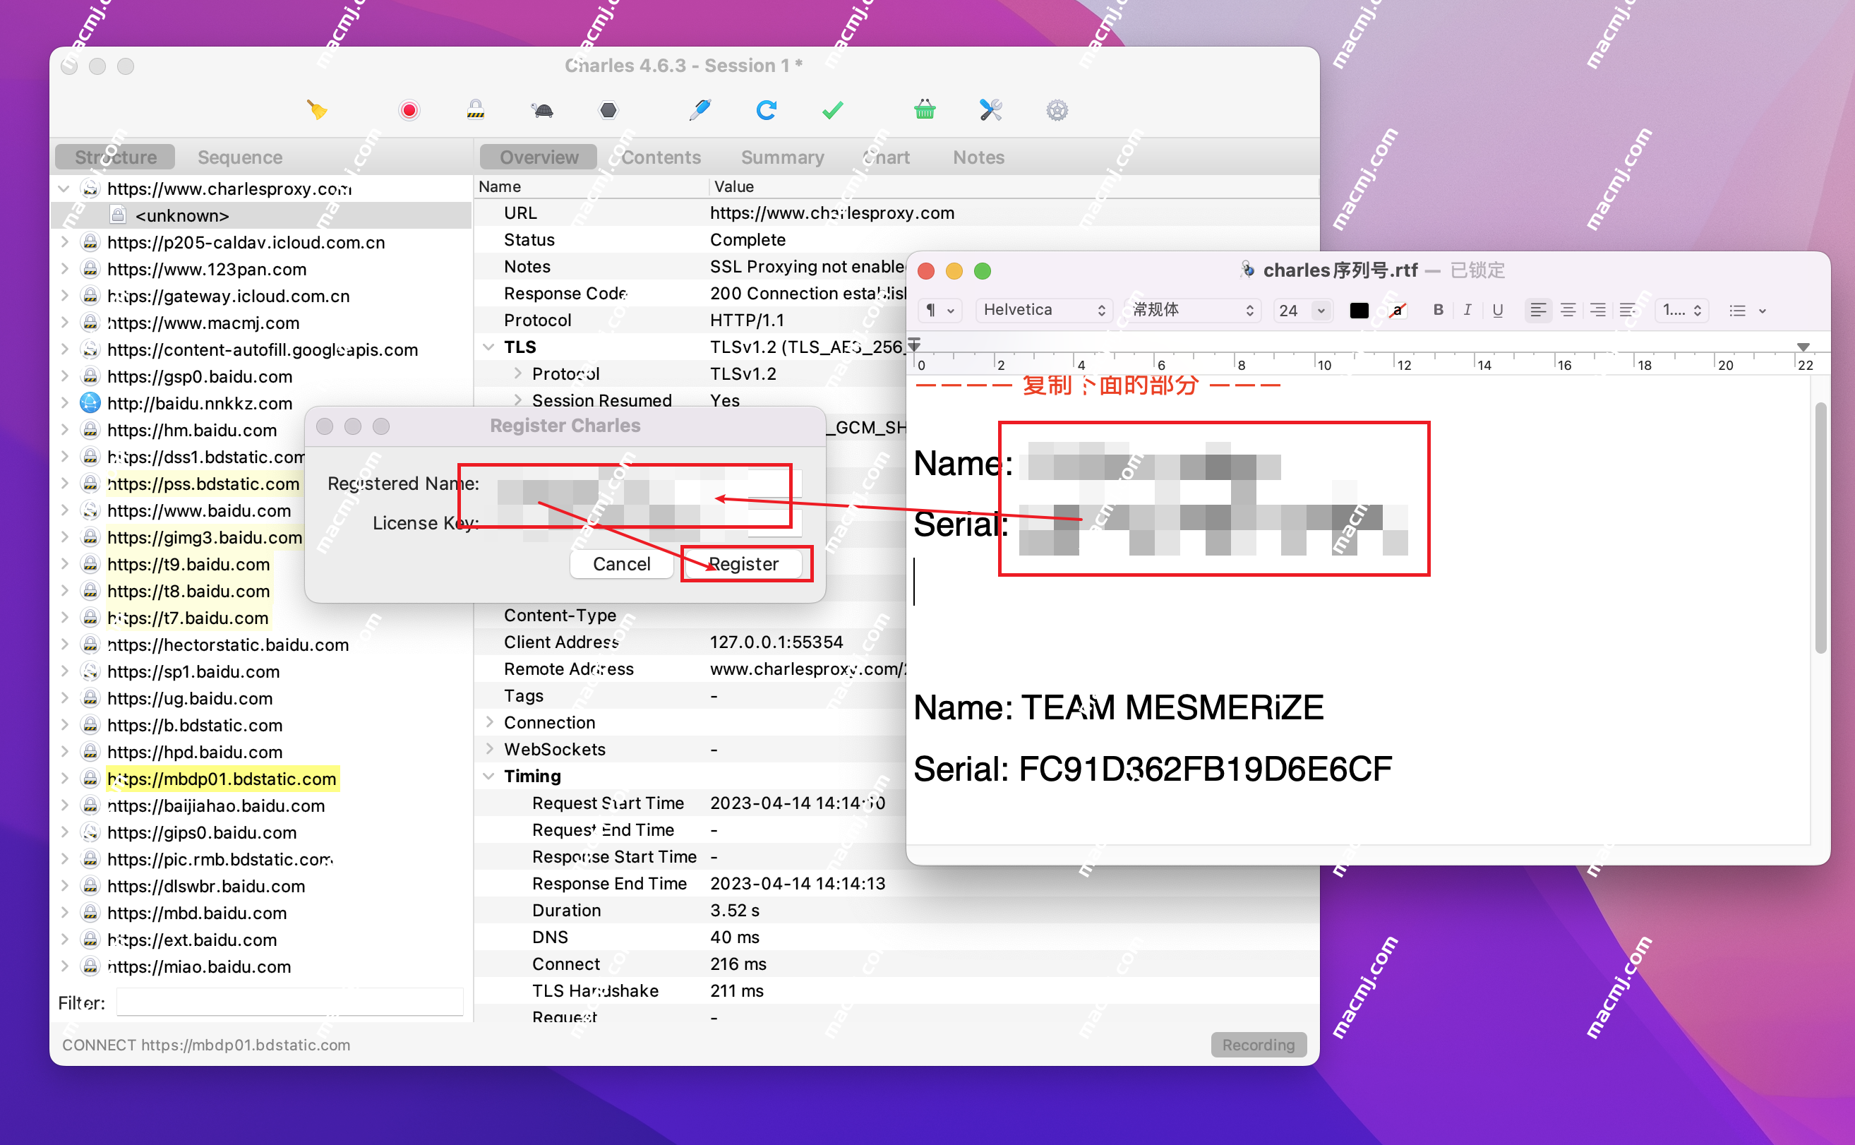The image size is (1855, 1145).
Task: Toggle throttling turtle icon
Action: (542, 111)
